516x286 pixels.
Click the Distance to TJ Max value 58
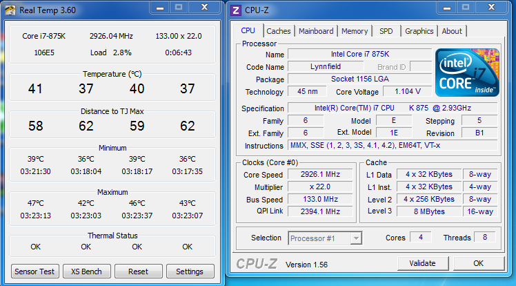pyautogui.click(x=36, y=126)
